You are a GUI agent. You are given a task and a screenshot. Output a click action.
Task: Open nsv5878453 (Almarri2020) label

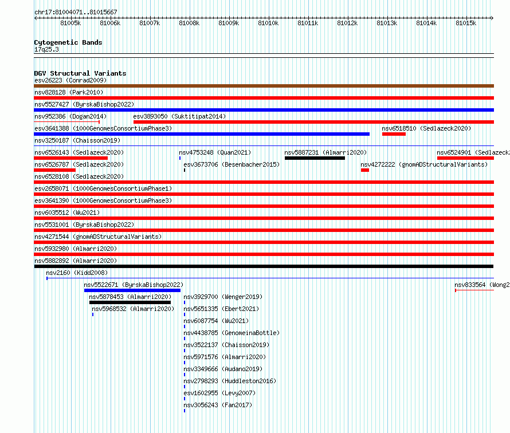tap(130, 297)
